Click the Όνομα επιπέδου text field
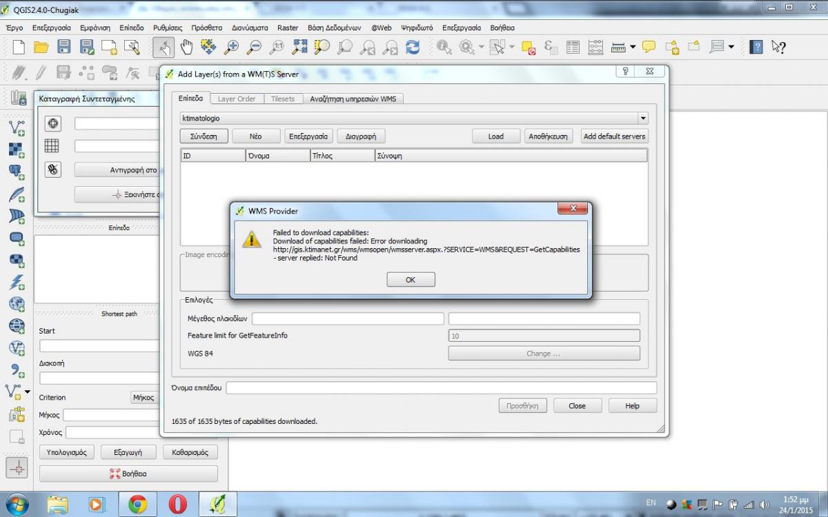Viewport: 828px width, 517px height. 441,388
